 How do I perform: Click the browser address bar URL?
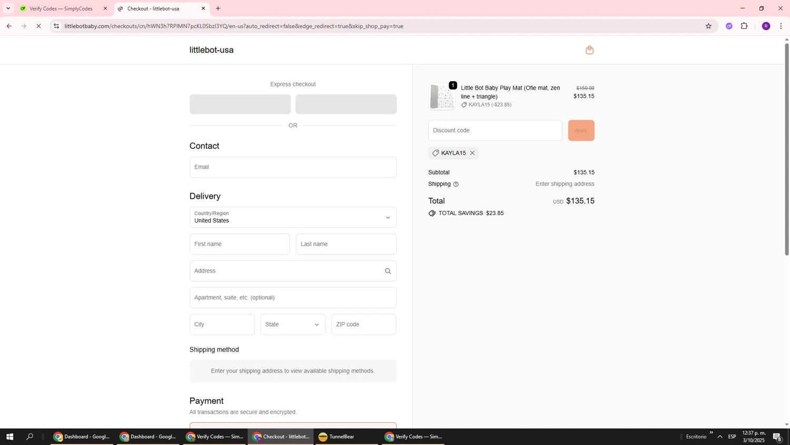[234, 26]
